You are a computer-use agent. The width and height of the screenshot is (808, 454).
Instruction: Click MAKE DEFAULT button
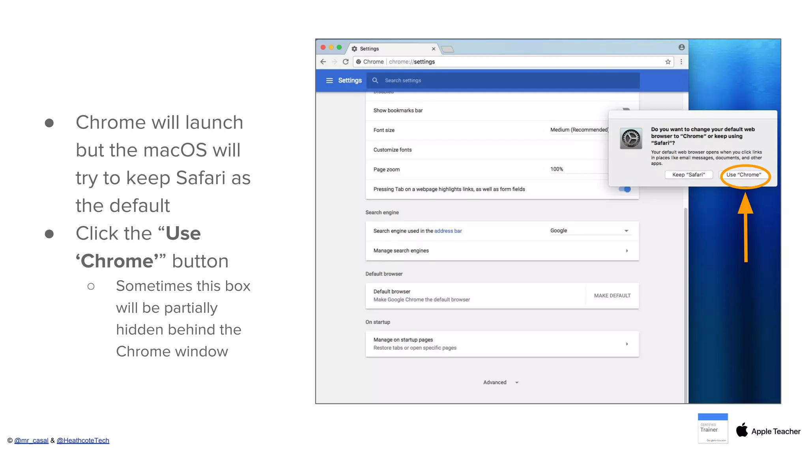pos(612,296)
